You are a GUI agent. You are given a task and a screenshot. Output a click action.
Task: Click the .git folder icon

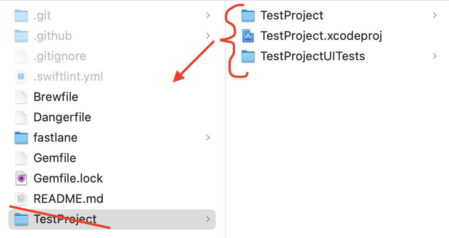click(21, 16)
